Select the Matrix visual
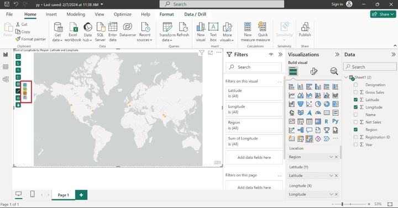The width and height of the screenshot is (398, 208). [x=318, y=121]
